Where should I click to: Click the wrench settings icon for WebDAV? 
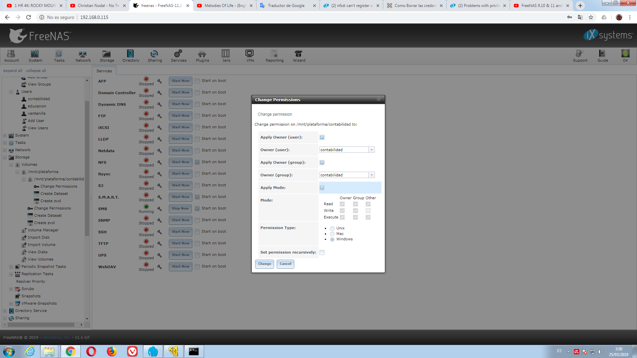pos(160,267)
